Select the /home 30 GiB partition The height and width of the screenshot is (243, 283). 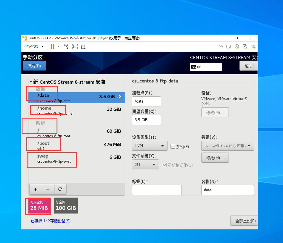[x=77, y=111]
